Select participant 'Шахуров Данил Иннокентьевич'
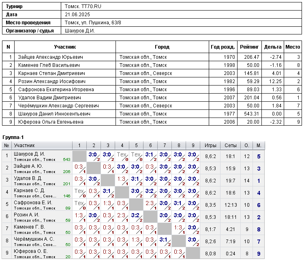 click(x=54, y=114)
